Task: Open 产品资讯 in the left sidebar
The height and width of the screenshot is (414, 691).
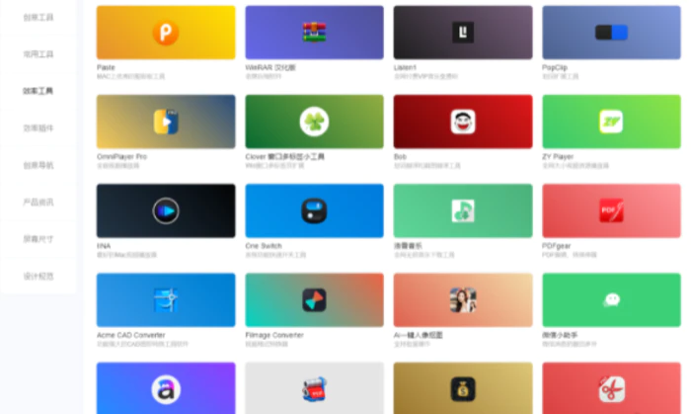Action: (38, 202)
